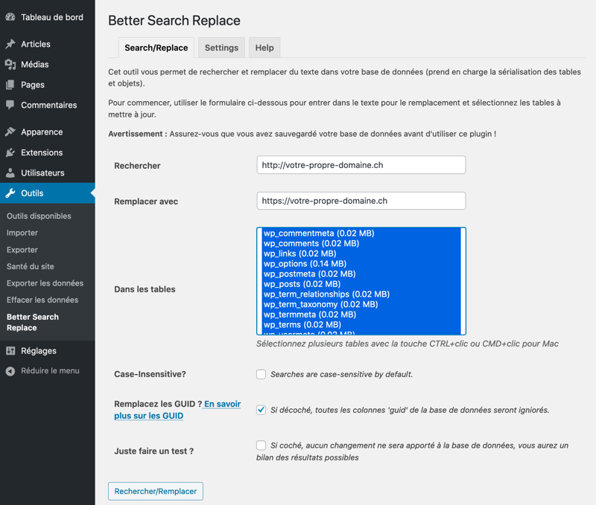Open the Utilisateurs menu
The height and width of the screenshot is (505, 596).
point(48,173)
